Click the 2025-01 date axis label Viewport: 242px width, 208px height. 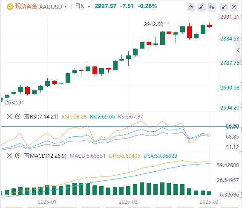(x=47, y=202)
